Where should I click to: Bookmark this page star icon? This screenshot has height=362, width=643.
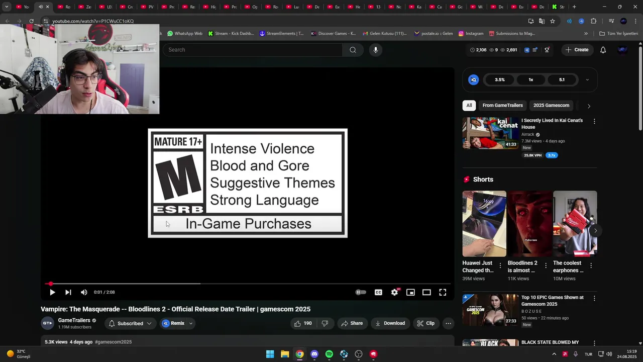click(x=553, y=21)
